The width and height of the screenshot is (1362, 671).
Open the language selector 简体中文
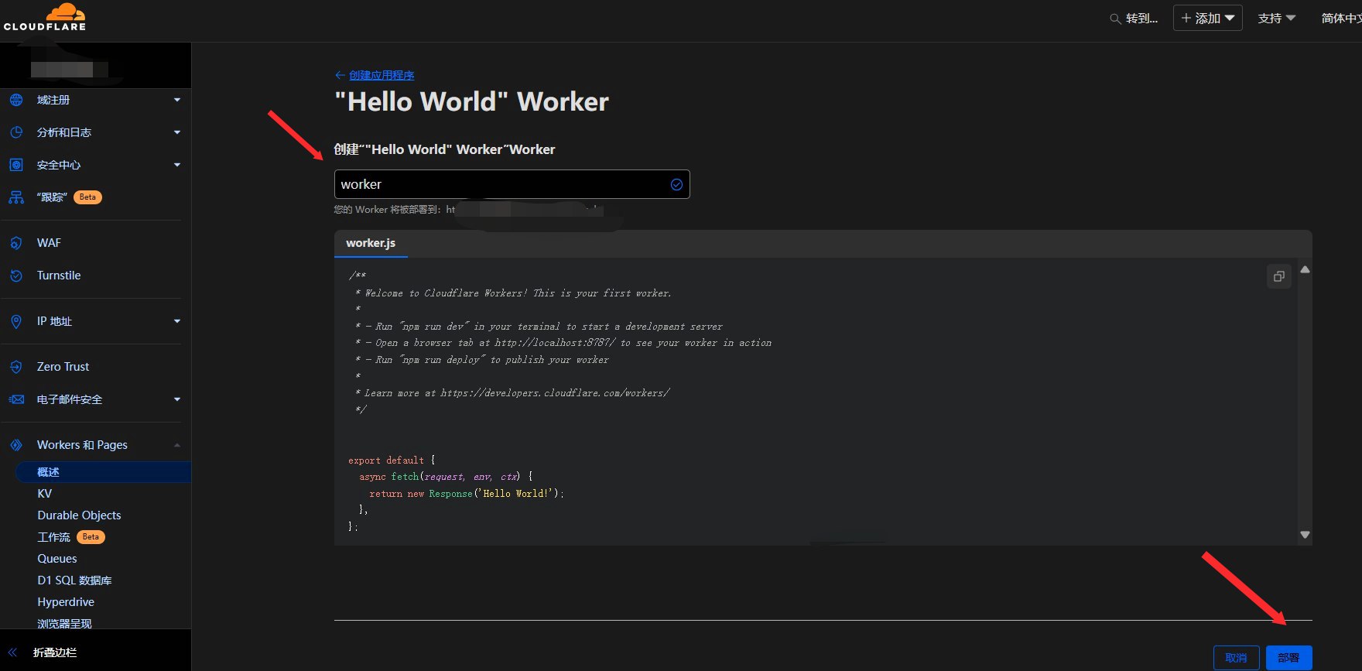1341,18
